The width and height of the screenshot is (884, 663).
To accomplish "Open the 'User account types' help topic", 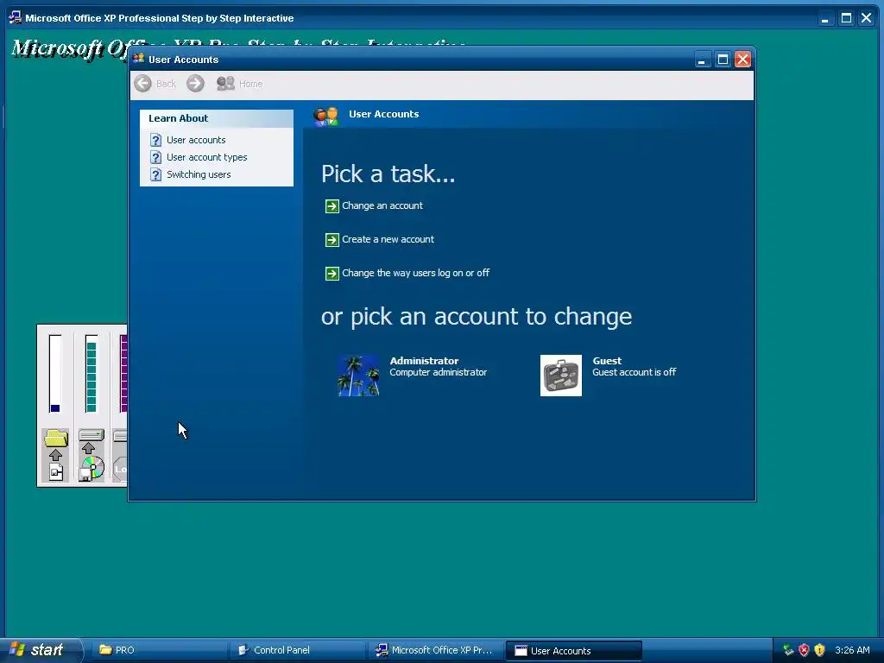I will coord(206,157).
